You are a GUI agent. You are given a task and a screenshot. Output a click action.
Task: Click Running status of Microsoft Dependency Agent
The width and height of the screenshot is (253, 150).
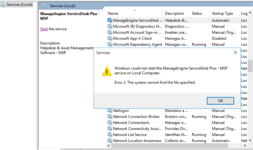pos(199,44)
